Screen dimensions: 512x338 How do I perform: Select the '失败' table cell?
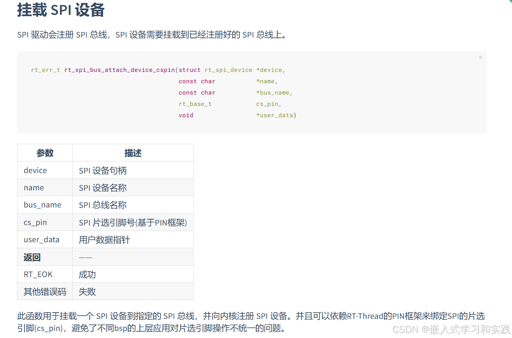pos(133,292)
